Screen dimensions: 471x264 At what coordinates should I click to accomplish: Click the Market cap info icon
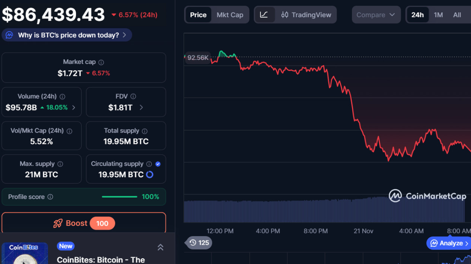101,62
